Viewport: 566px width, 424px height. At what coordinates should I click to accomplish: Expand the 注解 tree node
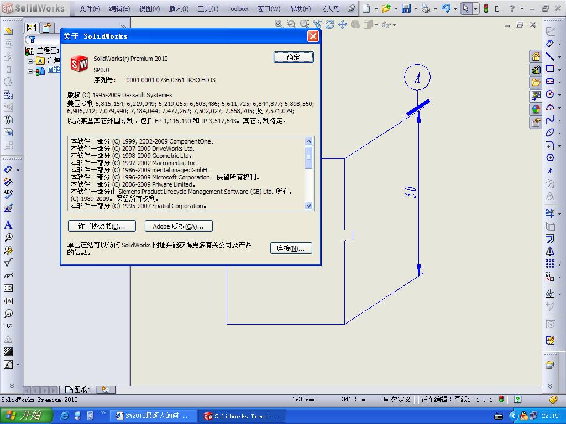pos(30,61)
